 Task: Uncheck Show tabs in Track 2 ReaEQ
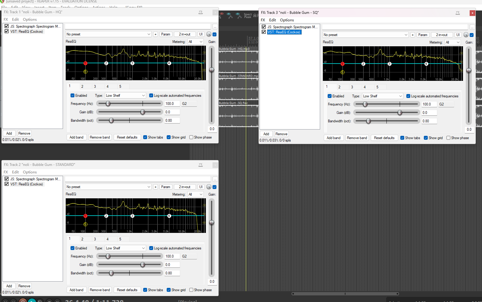(x=145, y=290)
